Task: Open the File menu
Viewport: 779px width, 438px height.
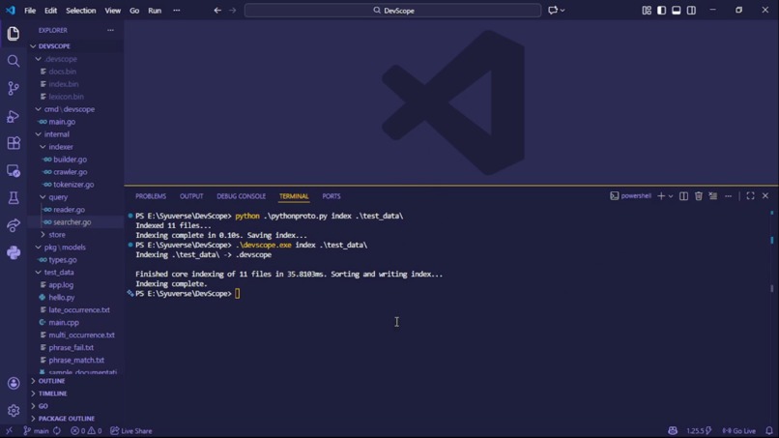Action: tap(30, 11)
